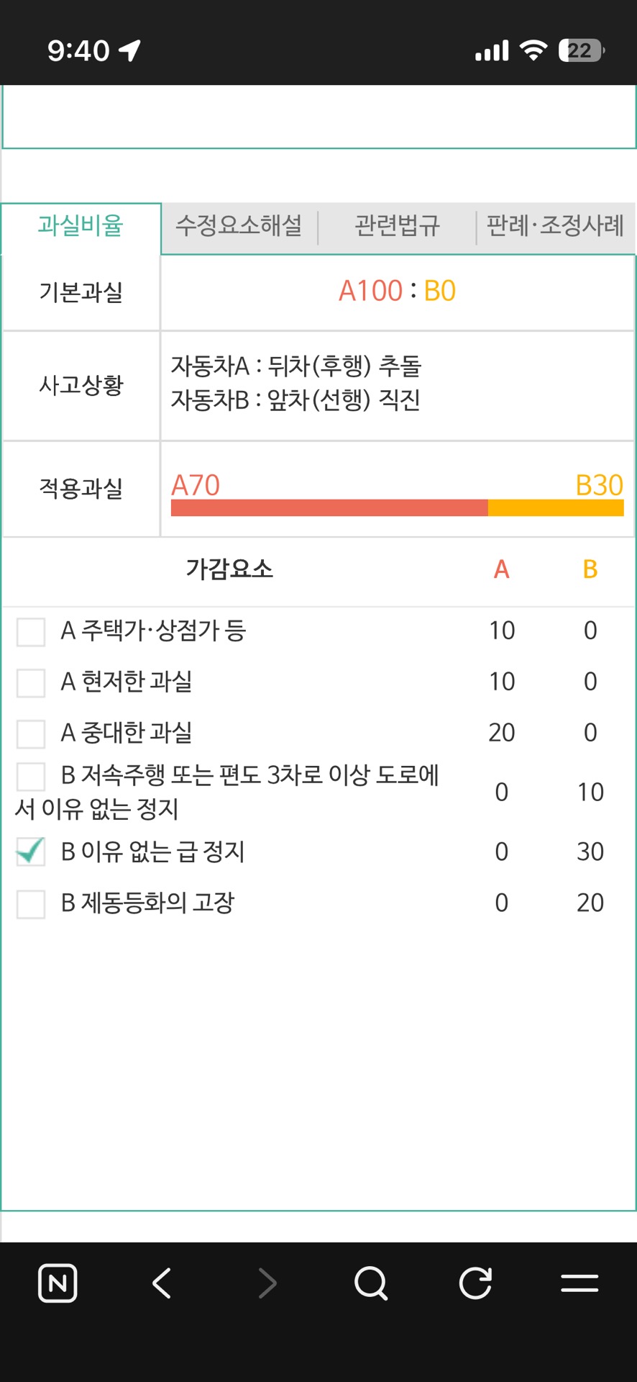Check the 'B 제동등화의 고장' checkbox
The height and width of the screenshot is (1382, 637).
coord(31,903)
